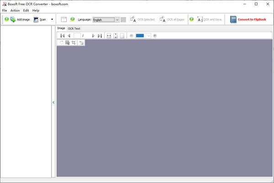Close the Boxoft Free OCR Converter window
Viewport: 274px width, 183px height.
tap(268, 4)
